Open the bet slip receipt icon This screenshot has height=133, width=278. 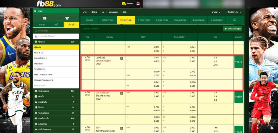click(45, 18)
